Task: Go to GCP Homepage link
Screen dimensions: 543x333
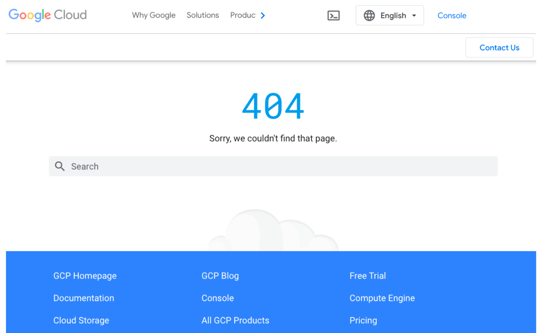Action: click(85, 276)
